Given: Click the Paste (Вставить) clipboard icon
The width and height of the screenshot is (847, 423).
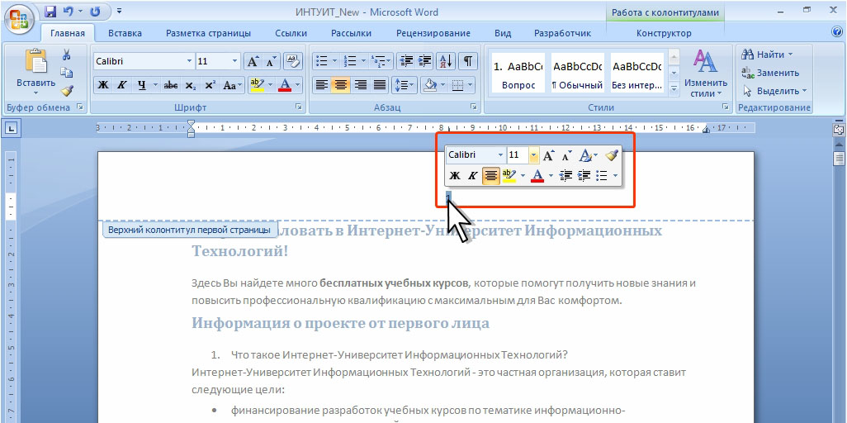Looking at the screenshot, I should click(35, 61).
